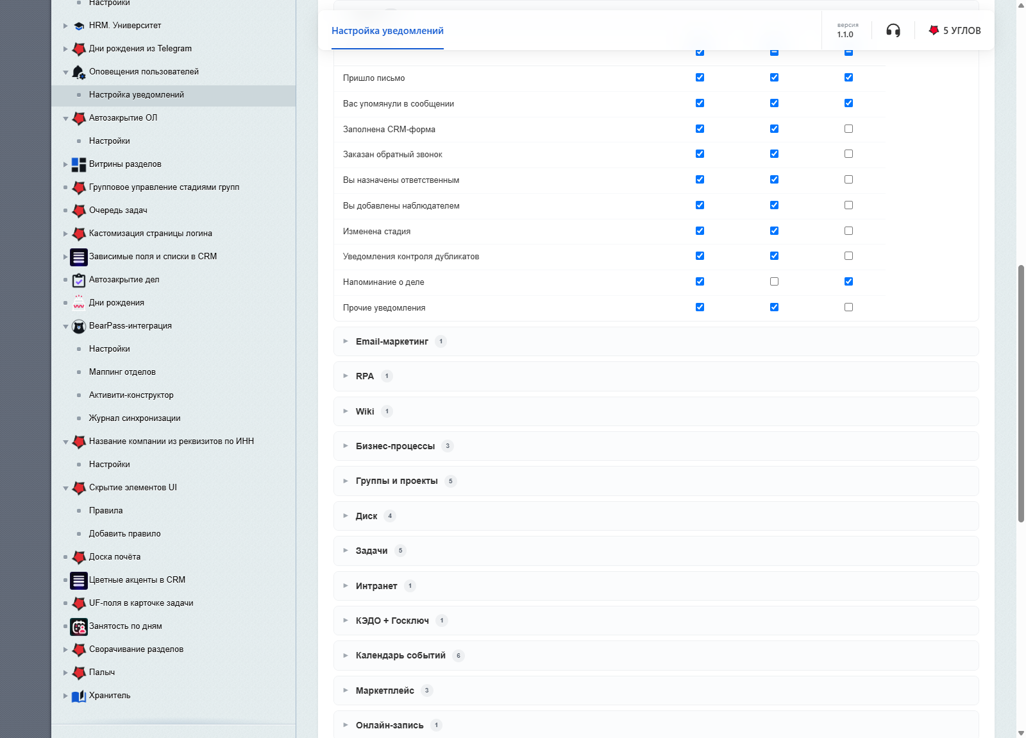Open Маппинг отделов in sidebar
The image size is (1026, 738).
(x=122, y=372)
